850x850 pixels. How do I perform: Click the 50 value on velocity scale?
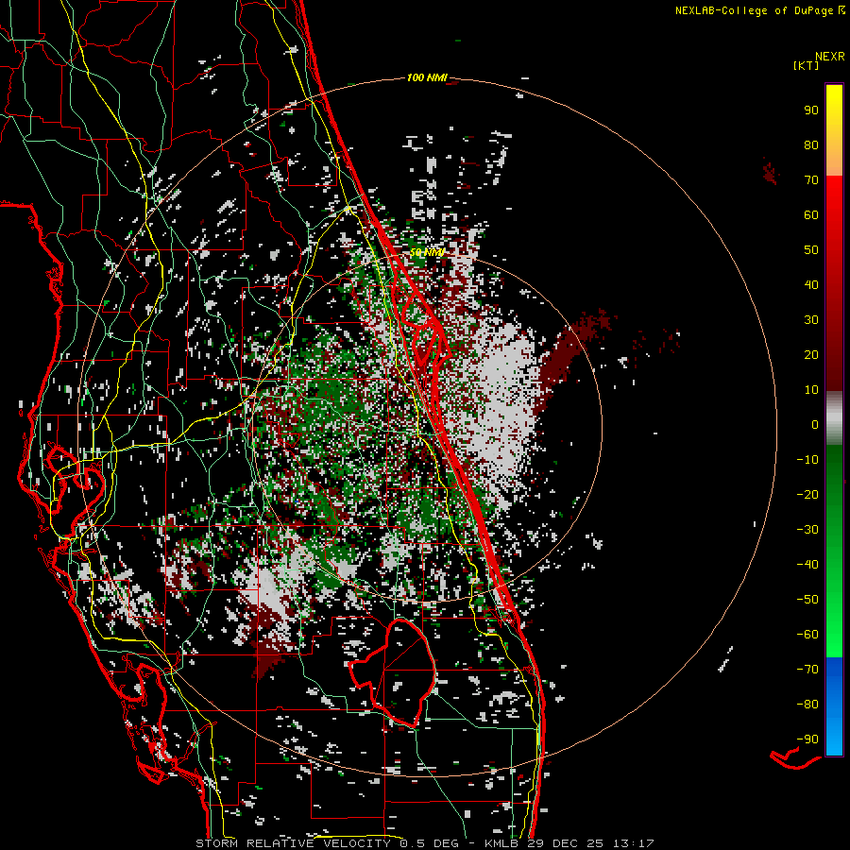[811, 250]
